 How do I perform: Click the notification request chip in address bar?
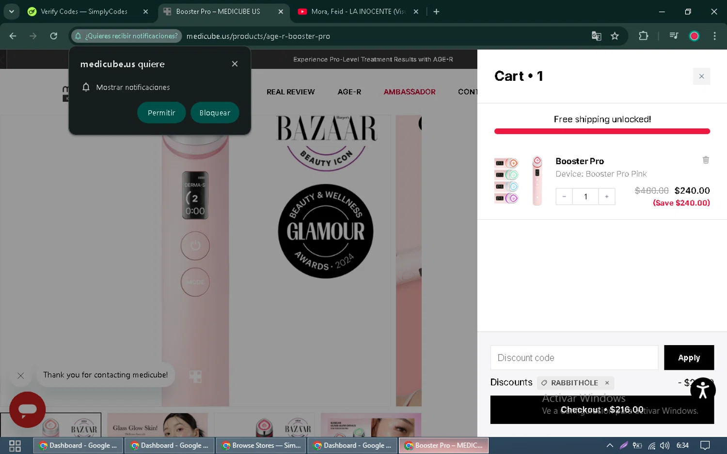point(126,36)
